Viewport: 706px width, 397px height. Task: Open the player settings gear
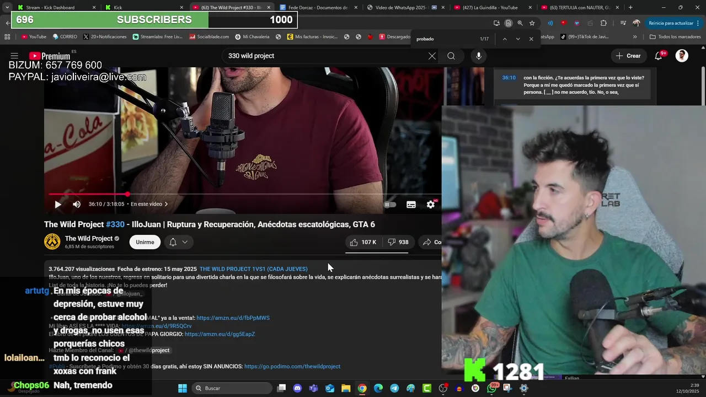tap(431, 205)
